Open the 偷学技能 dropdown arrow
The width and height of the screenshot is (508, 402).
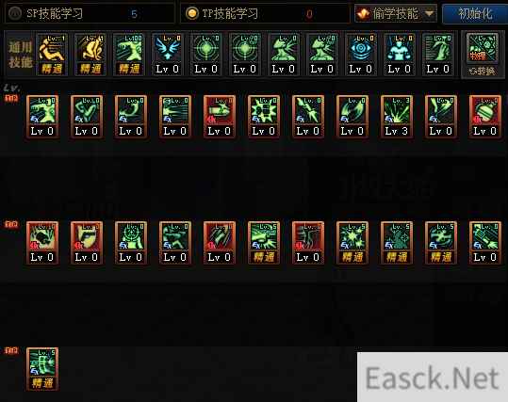(x=429, y=13)
